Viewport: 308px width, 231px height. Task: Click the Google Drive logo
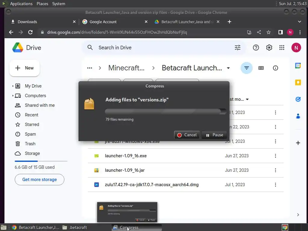(x=18, y=48)
